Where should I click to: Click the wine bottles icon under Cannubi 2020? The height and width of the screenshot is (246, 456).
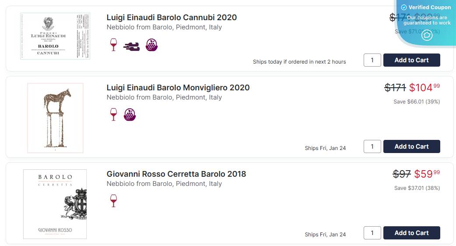click(x=132, y=46)
